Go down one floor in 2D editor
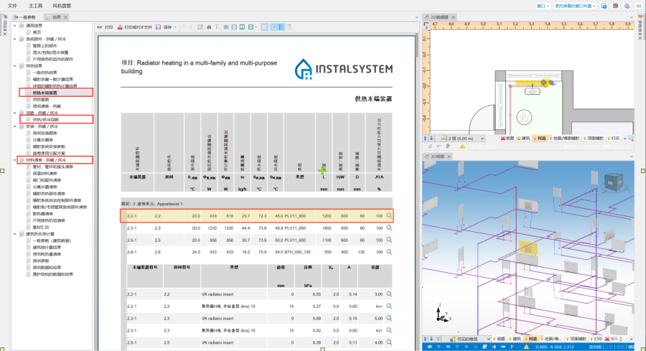 click(x=431, y=139)
